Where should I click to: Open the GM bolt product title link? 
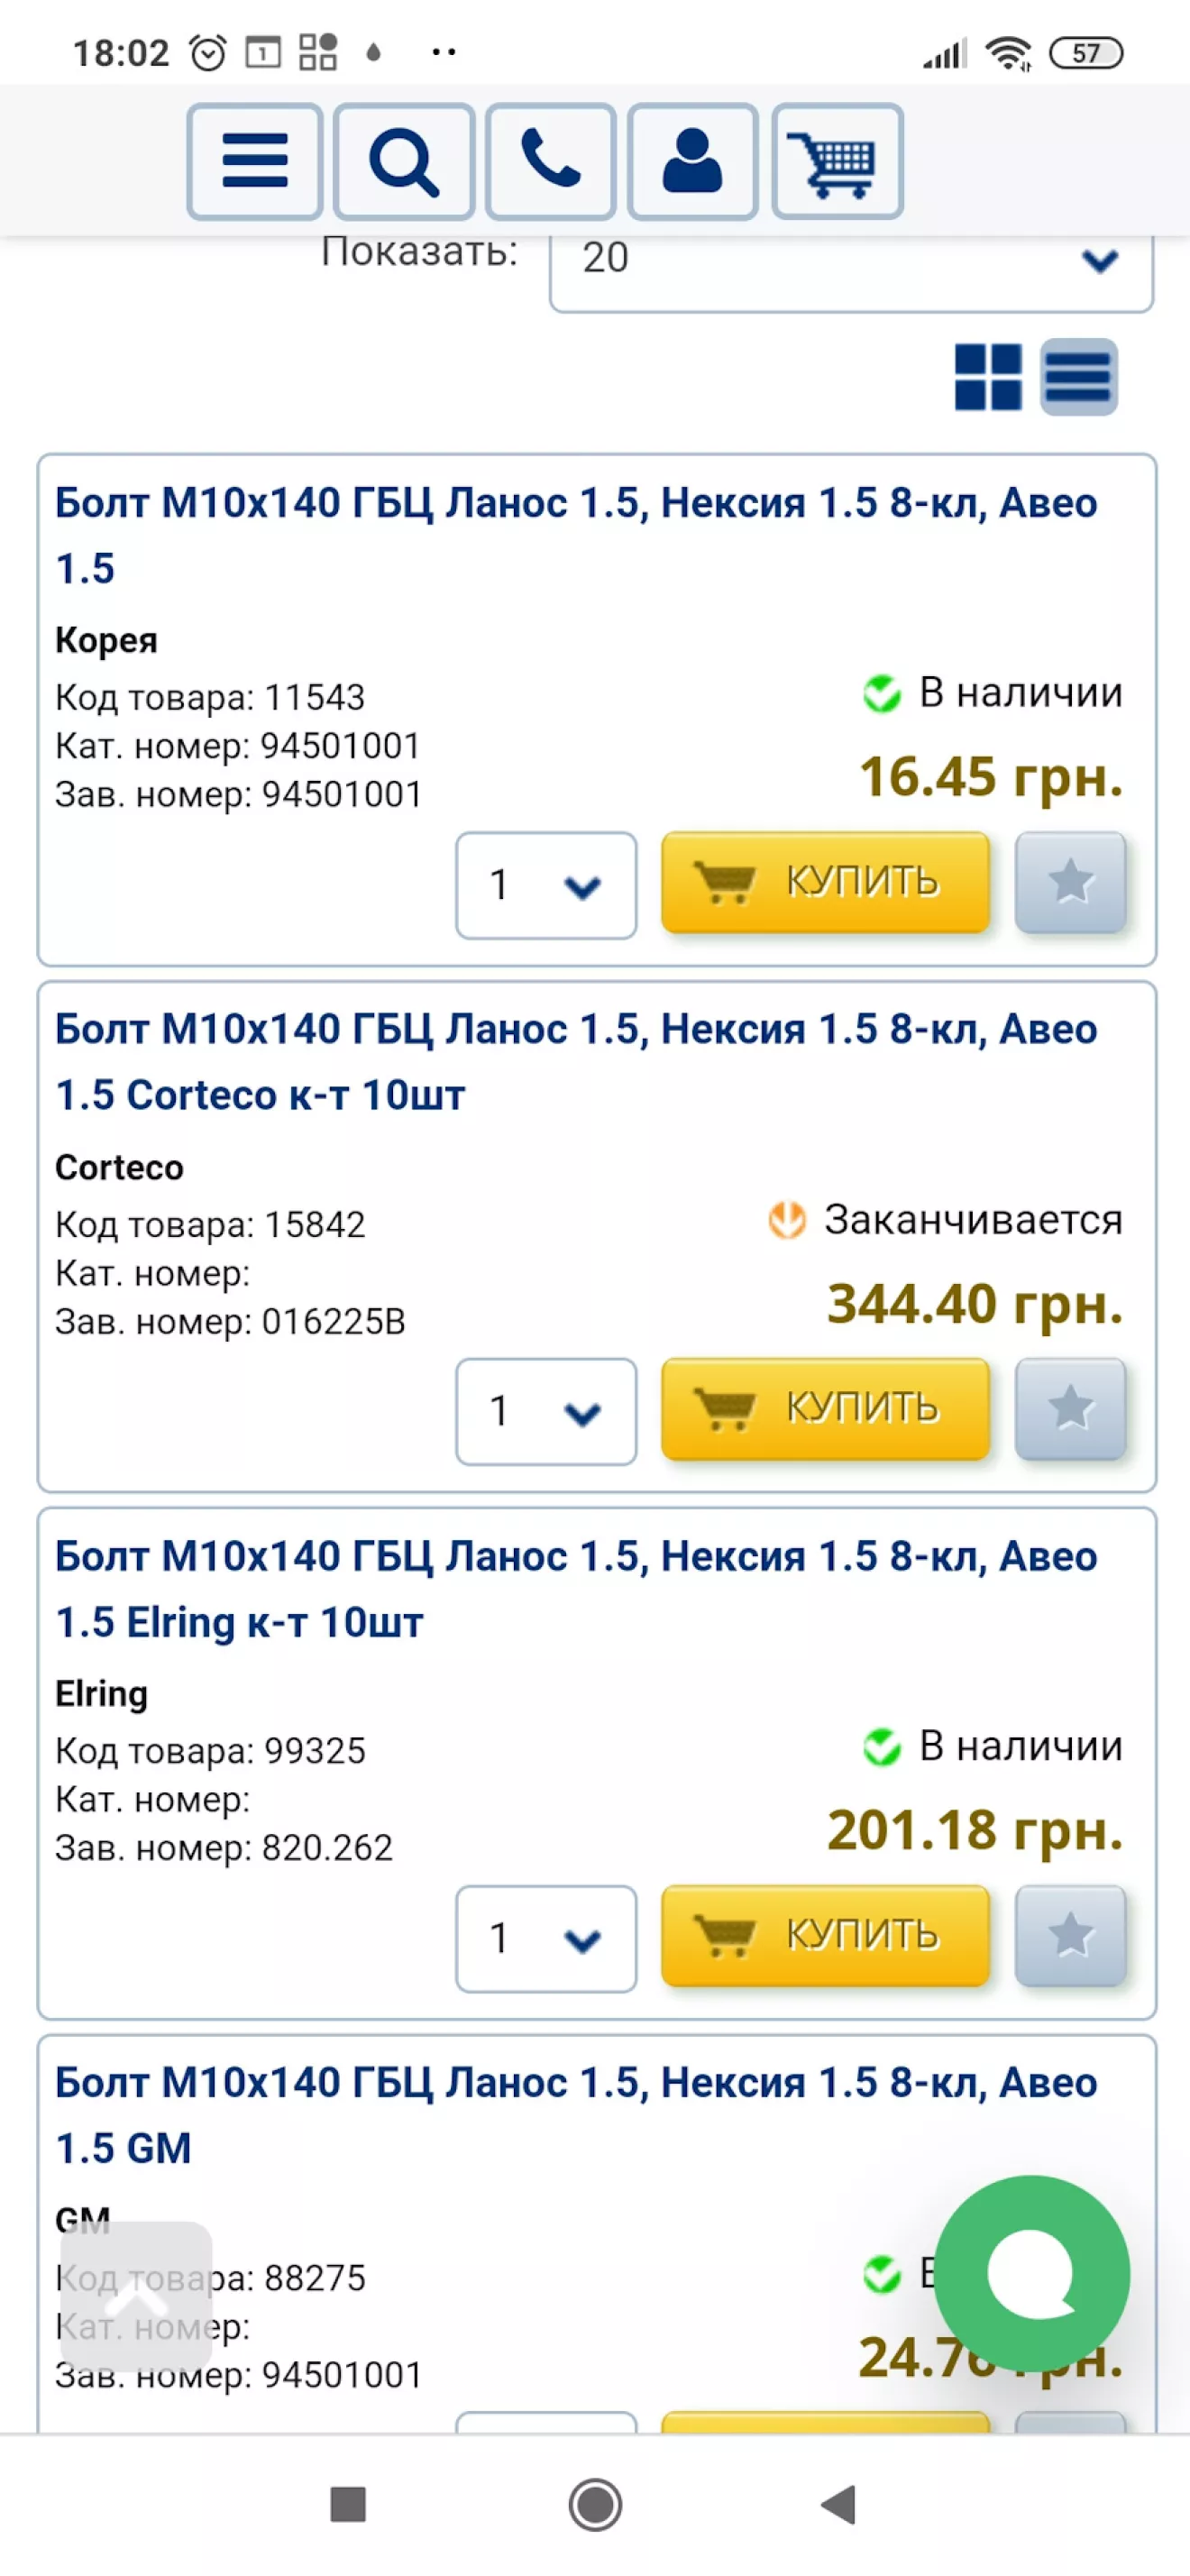coord(576,2115)
